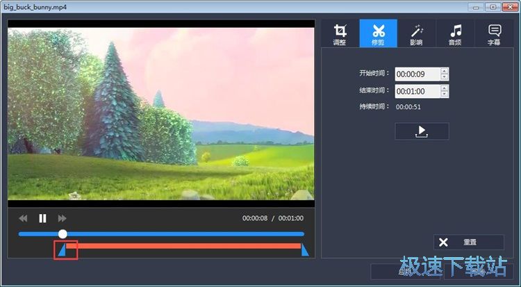The width and height of the screenshot is (521, 287).
Task: Click the 持续时间 label
Action: click(374, 107)
